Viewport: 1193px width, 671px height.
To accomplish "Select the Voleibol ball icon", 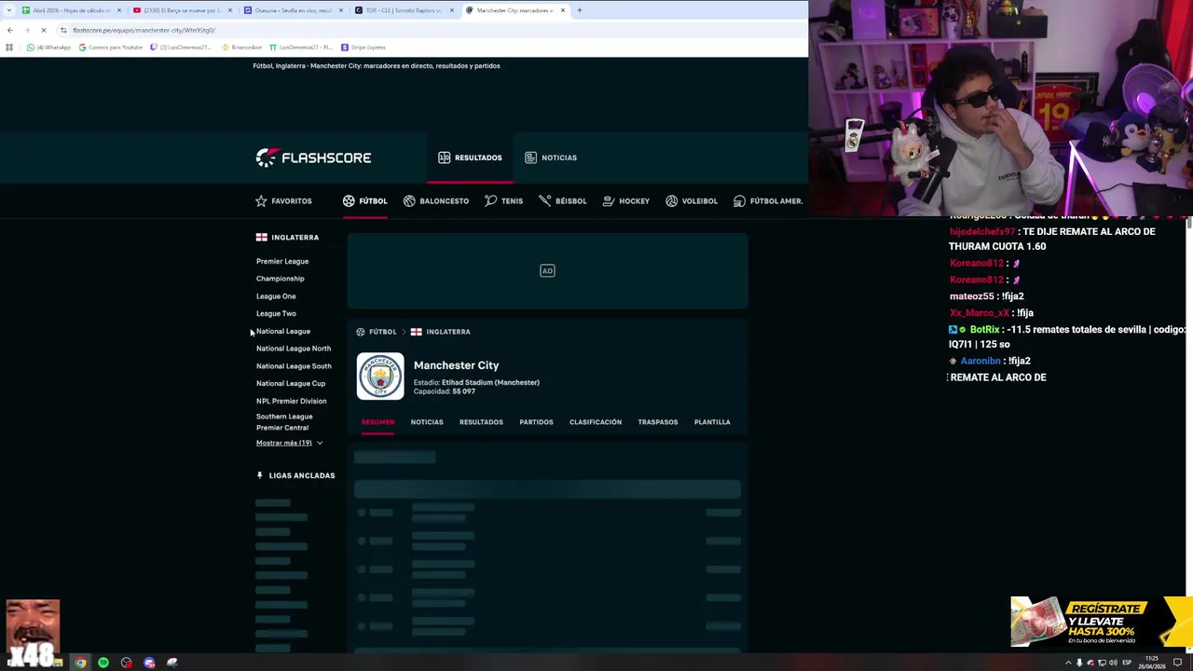I will click(x=671, y=200).
